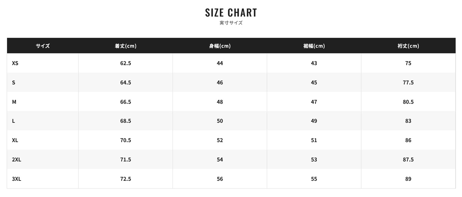Click the 身幅(cm) column header
462x197 pixels.
click(220, 46)
